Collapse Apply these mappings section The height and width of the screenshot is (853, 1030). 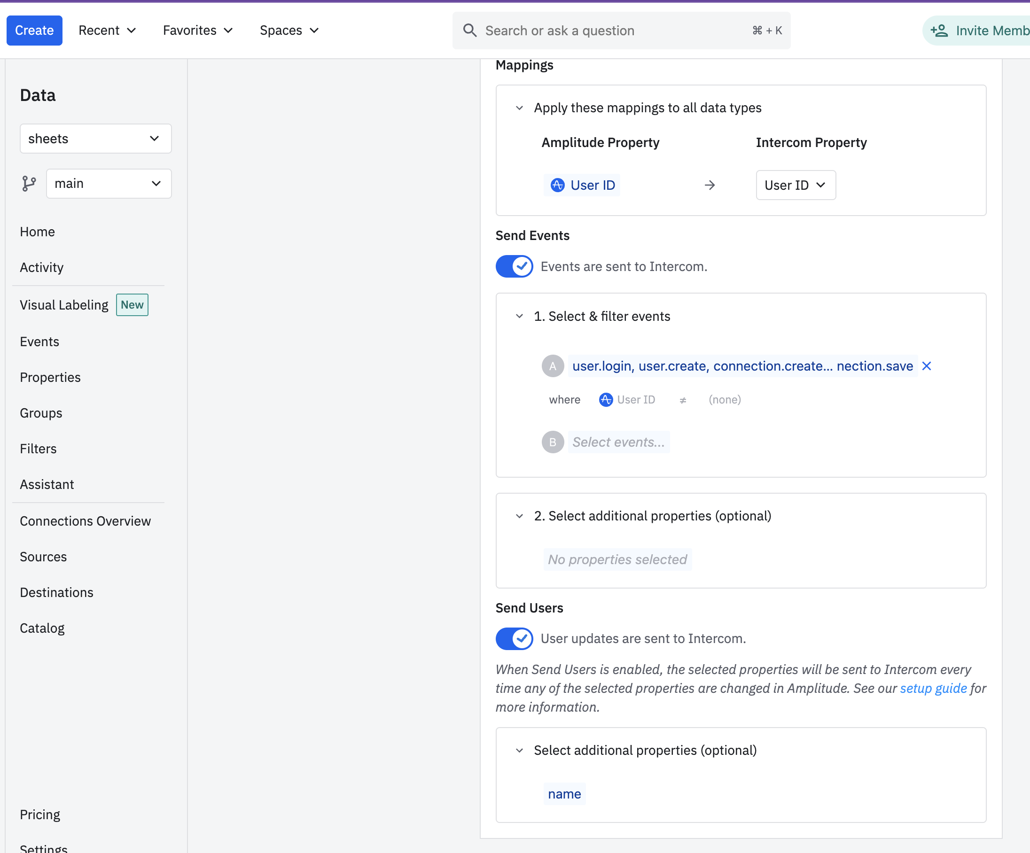pos(519,108)
